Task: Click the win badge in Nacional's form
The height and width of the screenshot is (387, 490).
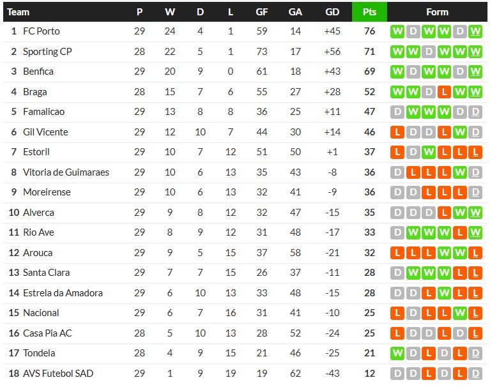Action: 460,313
